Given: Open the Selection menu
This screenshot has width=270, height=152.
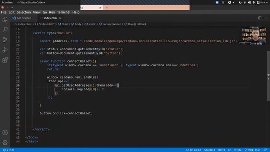Looking at the screenshot, I should 24,12.
